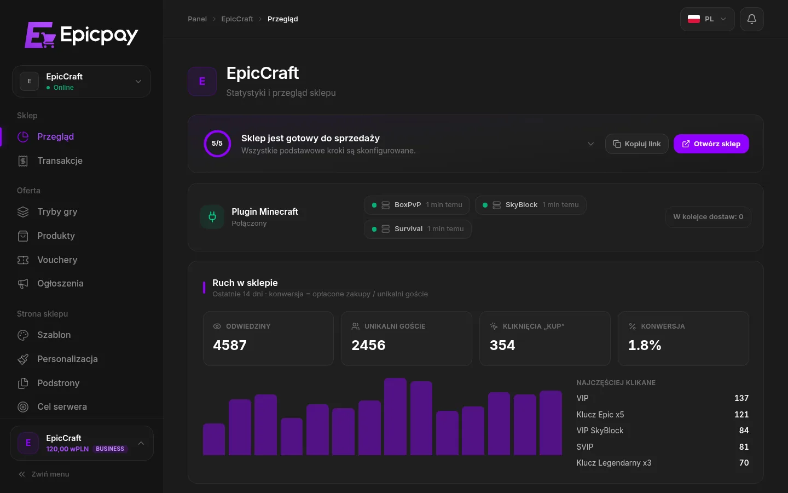
Task: Open the EpicCraft shop selector dropdown
Action: [82, 82]
